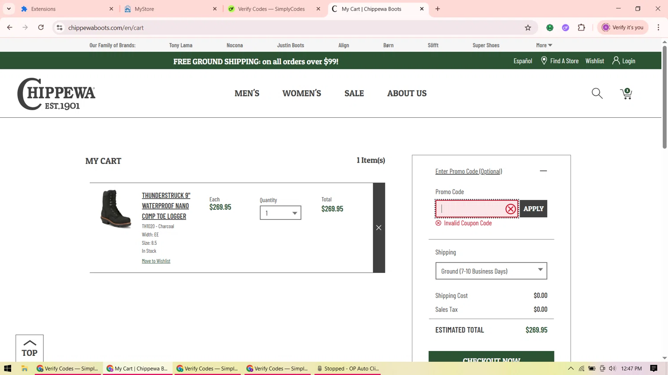Open the Windows notification center
Image resolution: width=668 pixels, height=375 pixels.
pos(654,368)
